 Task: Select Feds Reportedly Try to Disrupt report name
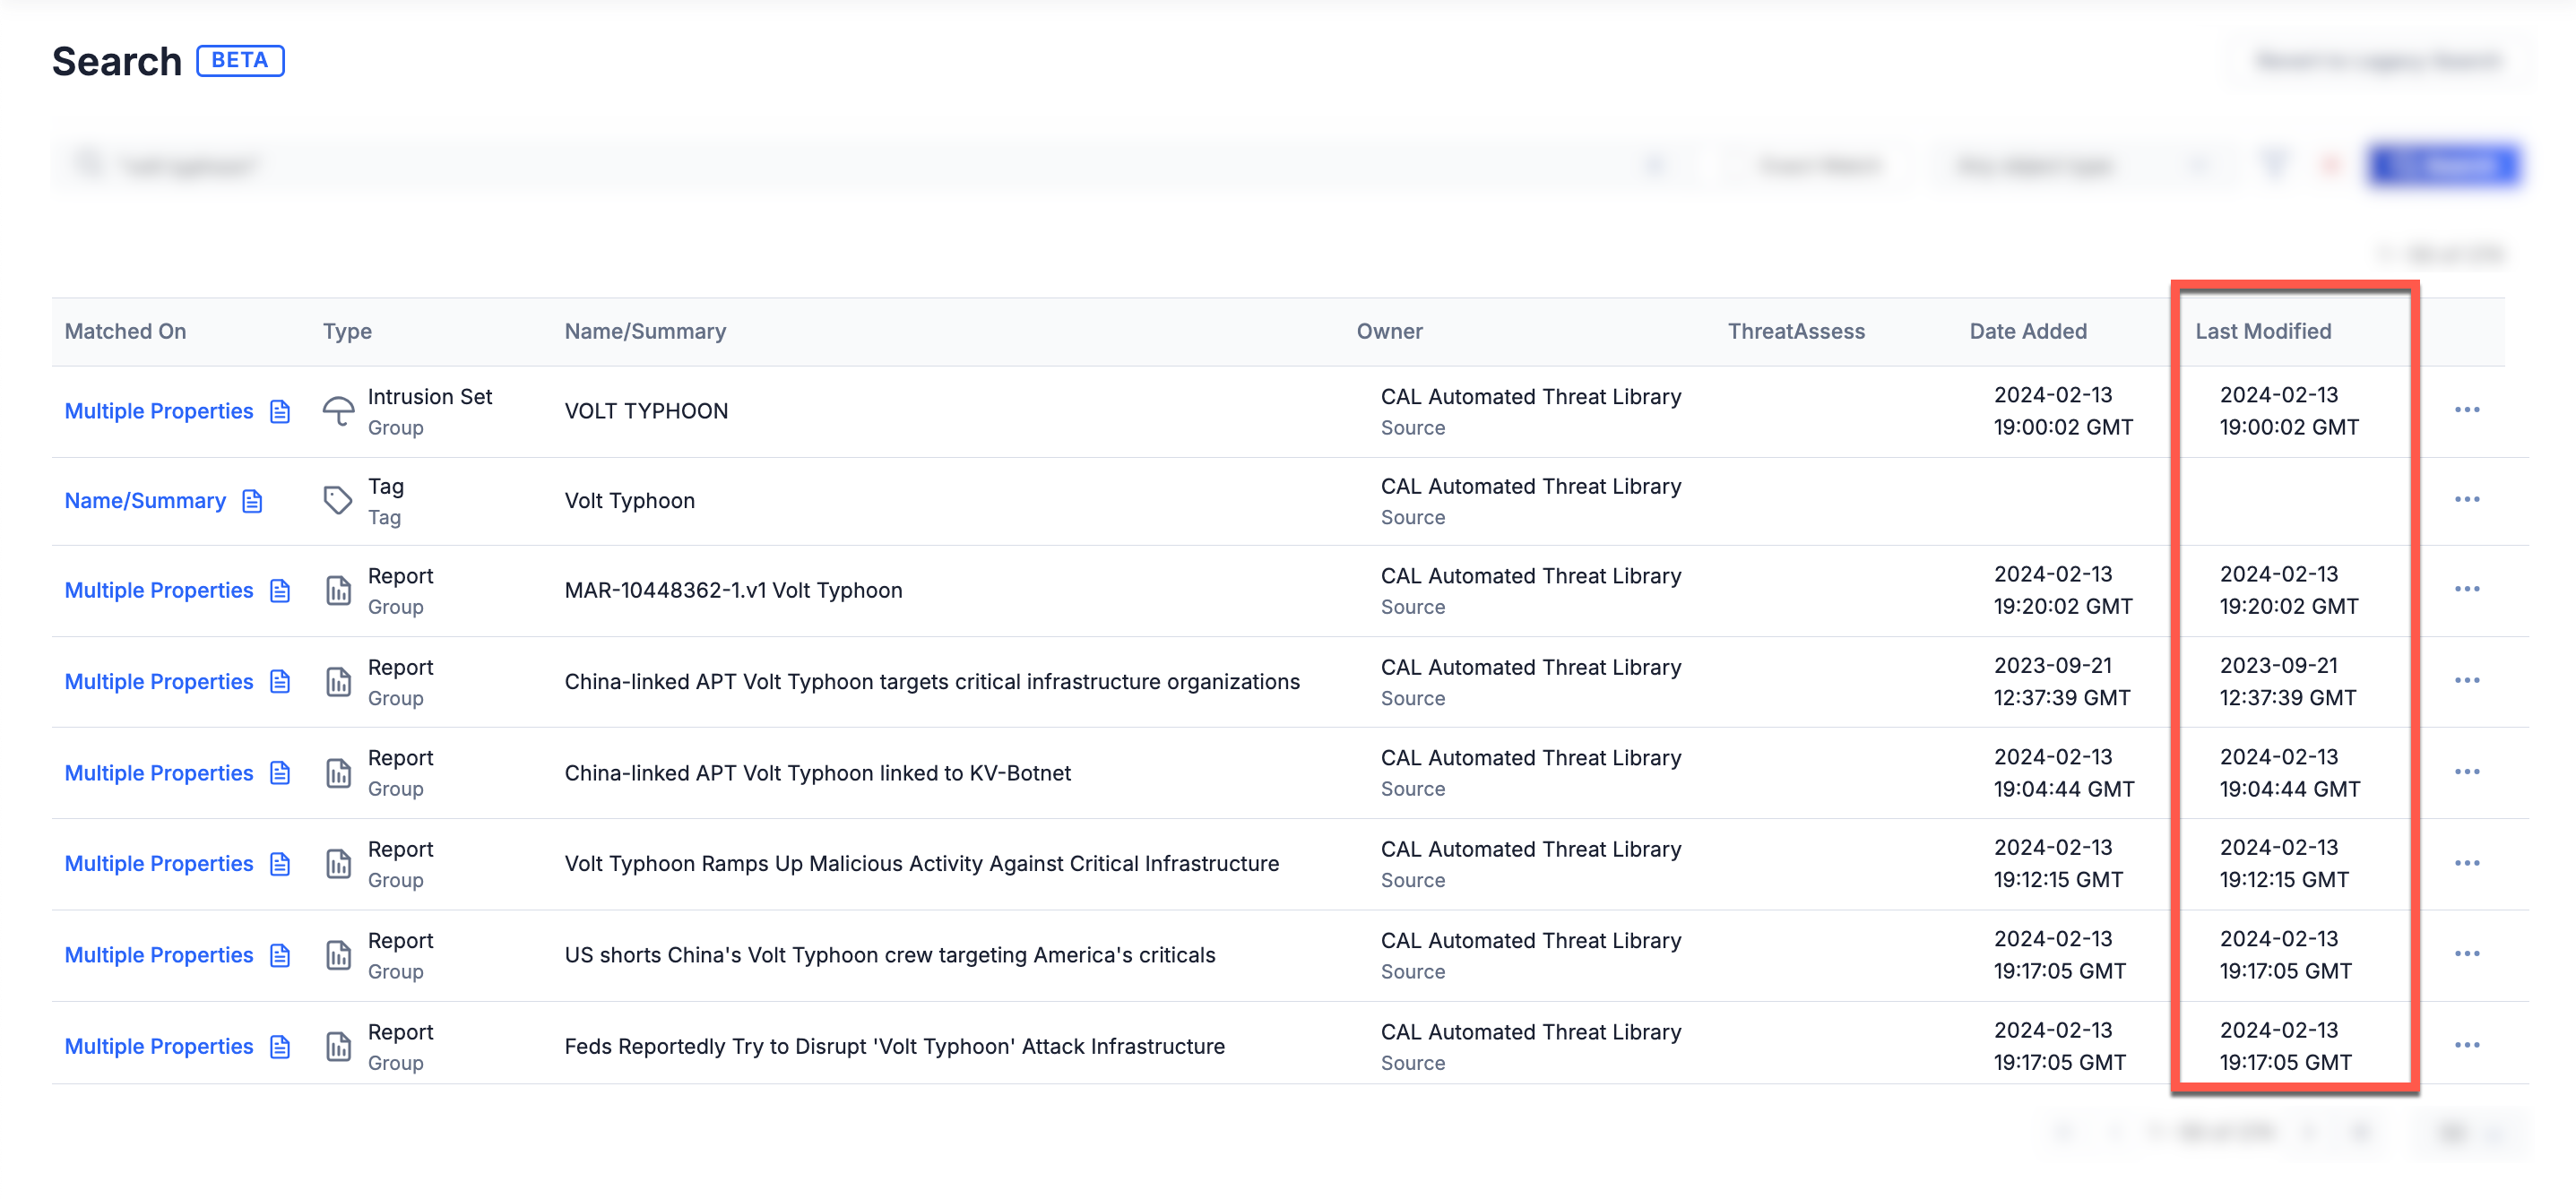tap(894, 1047)
